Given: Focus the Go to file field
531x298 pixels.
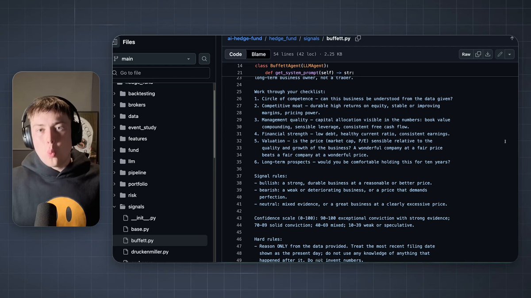Looking at the screenshot, I should coord(161,73).
